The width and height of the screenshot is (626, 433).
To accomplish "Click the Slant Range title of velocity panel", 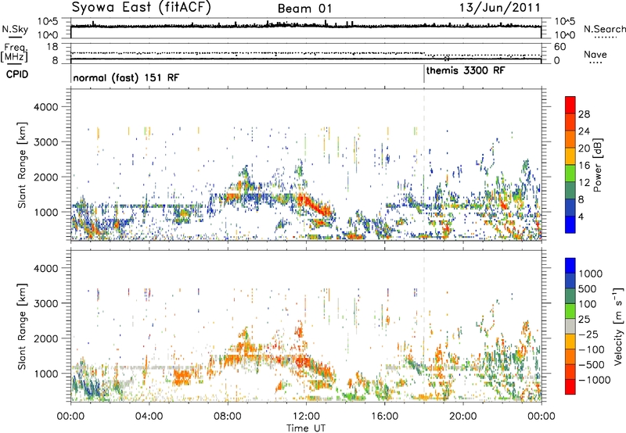I will coord(22,326).
